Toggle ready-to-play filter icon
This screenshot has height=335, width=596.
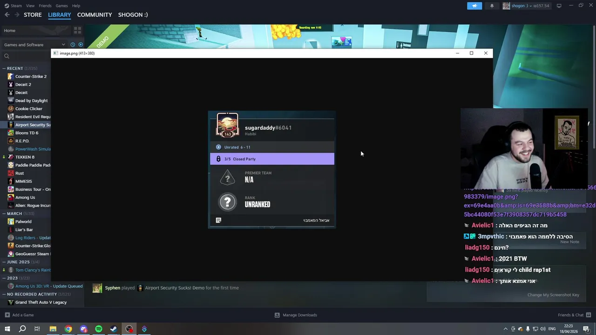(x=81, y=45)
